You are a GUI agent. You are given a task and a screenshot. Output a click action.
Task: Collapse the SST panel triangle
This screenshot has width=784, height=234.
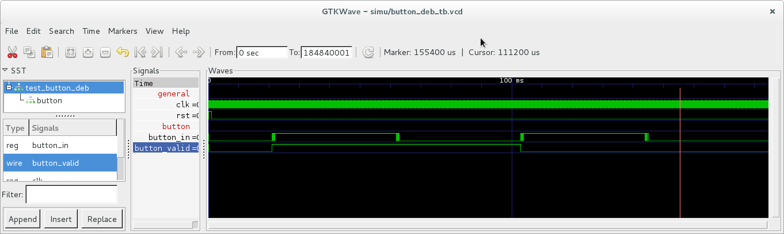(5, 71)
